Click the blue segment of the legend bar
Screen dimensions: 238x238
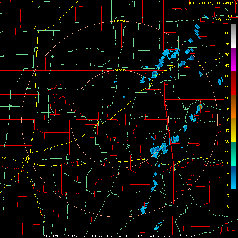(x=234, y=177)
